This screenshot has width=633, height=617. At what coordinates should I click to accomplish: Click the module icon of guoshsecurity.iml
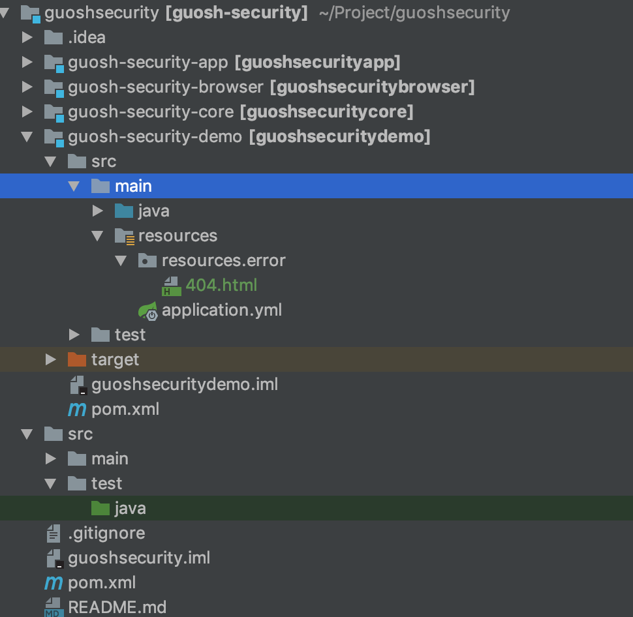coord(54,558)
